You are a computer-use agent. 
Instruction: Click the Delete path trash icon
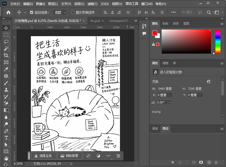pyautogui.click(x=216, y=163)
